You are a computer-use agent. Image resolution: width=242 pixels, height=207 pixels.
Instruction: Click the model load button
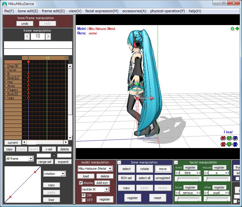(x=86, y=176)
